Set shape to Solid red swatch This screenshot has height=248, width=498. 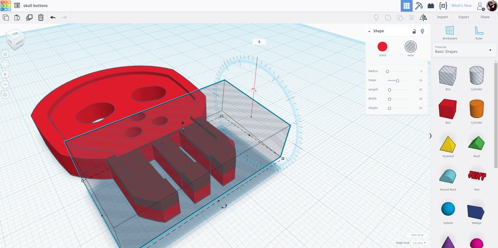tap(382, 47)
